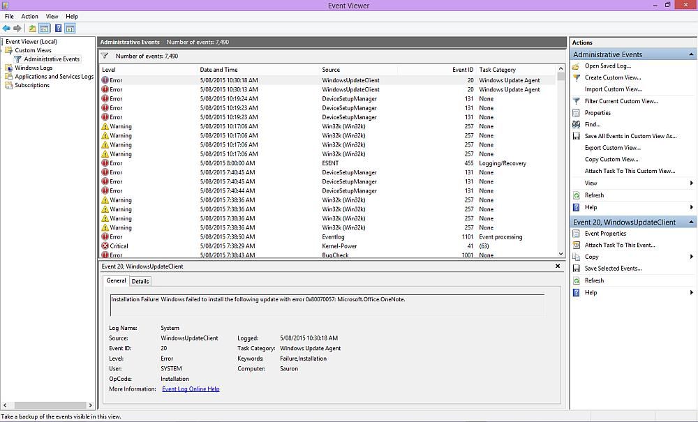The width and height of the screenshot is (698, 422).
Task: Select Windows Logs in the console tree
Action: point(34,68)
